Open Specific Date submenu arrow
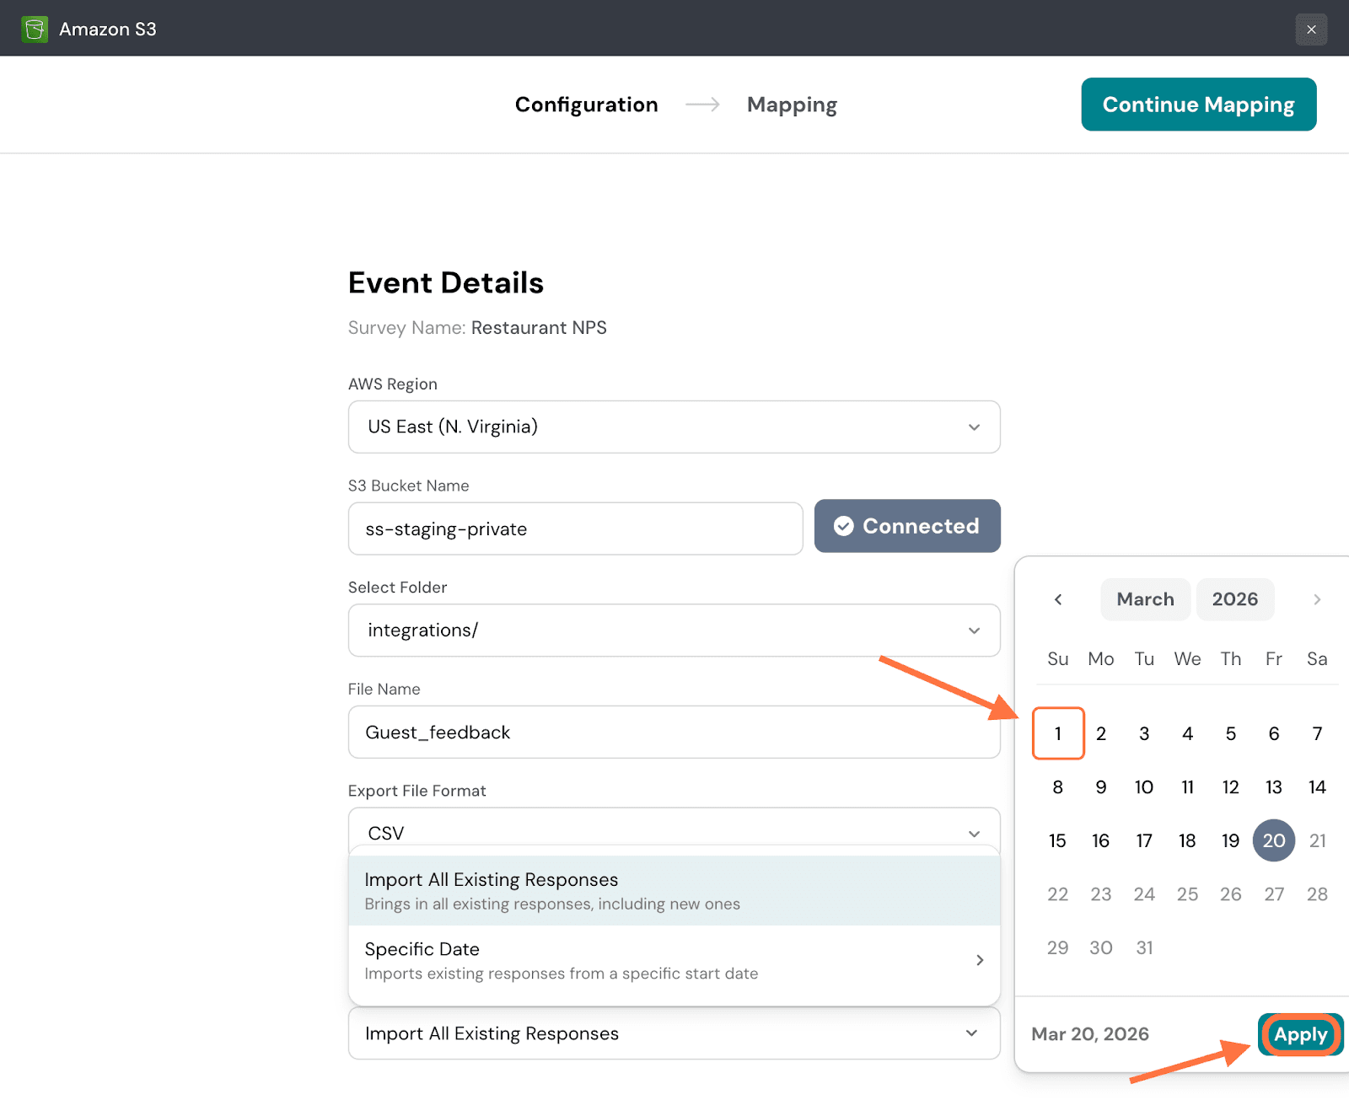 click(x=979, y=960)
